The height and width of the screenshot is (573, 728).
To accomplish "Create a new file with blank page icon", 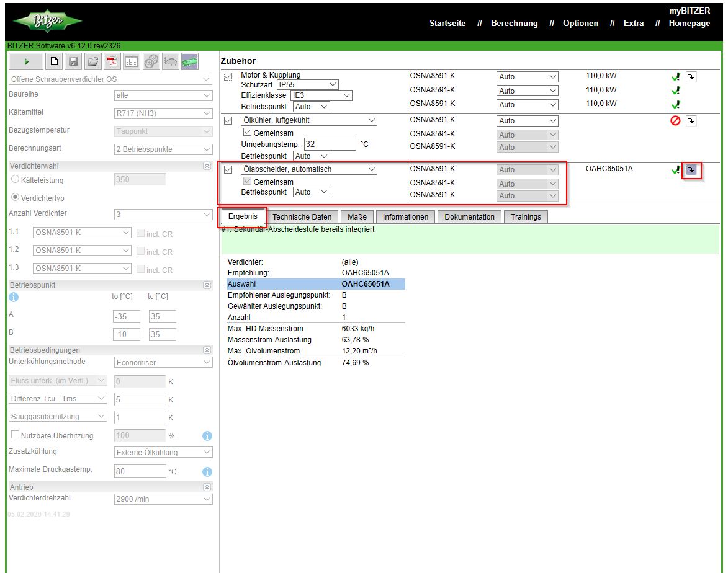I will click(x=54, y=61).
